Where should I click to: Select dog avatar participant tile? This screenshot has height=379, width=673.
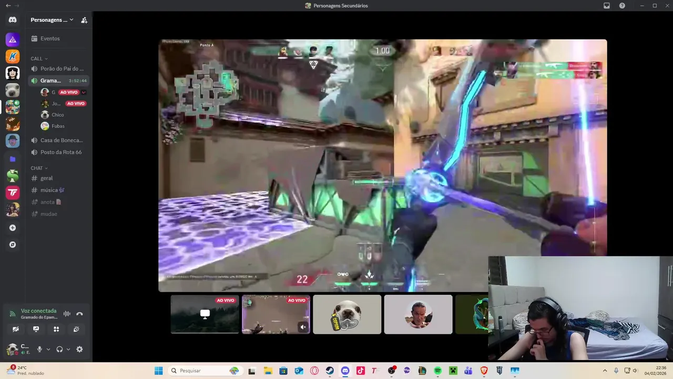point(347,314)
